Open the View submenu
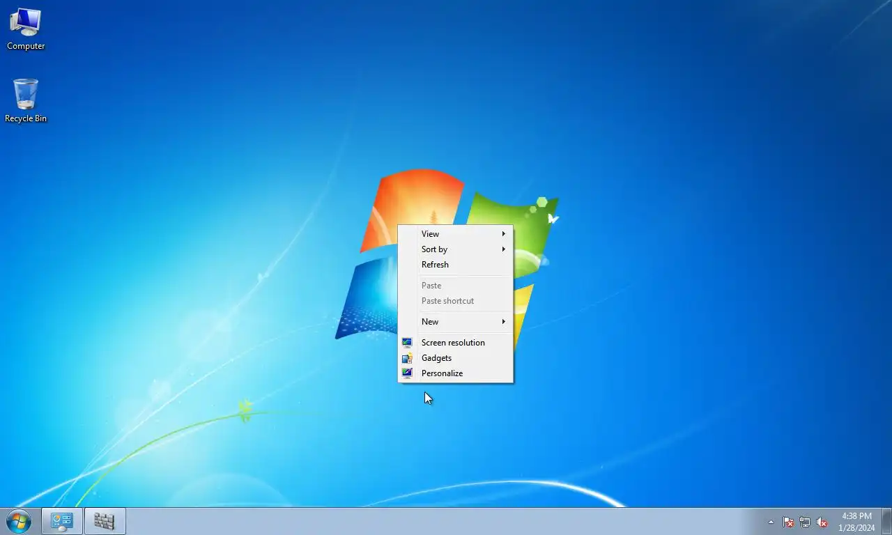This screenshot has height=535, width=892. [455, 234]
